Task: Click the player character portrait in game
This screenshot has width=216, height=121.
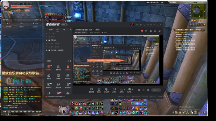Action: [6, 6]
